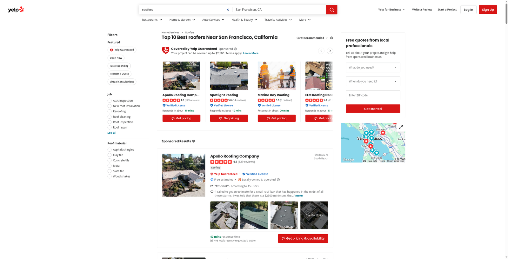Viewport: 508px width, 259px height.
Task: Select Wood shakes roof material
Action: (110, 176)
